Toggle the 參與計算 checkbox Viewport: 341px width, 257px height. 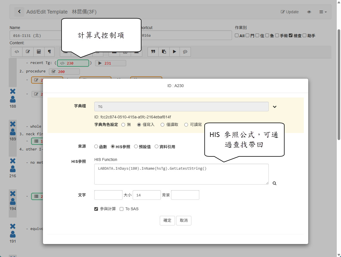tap(96, 209)
